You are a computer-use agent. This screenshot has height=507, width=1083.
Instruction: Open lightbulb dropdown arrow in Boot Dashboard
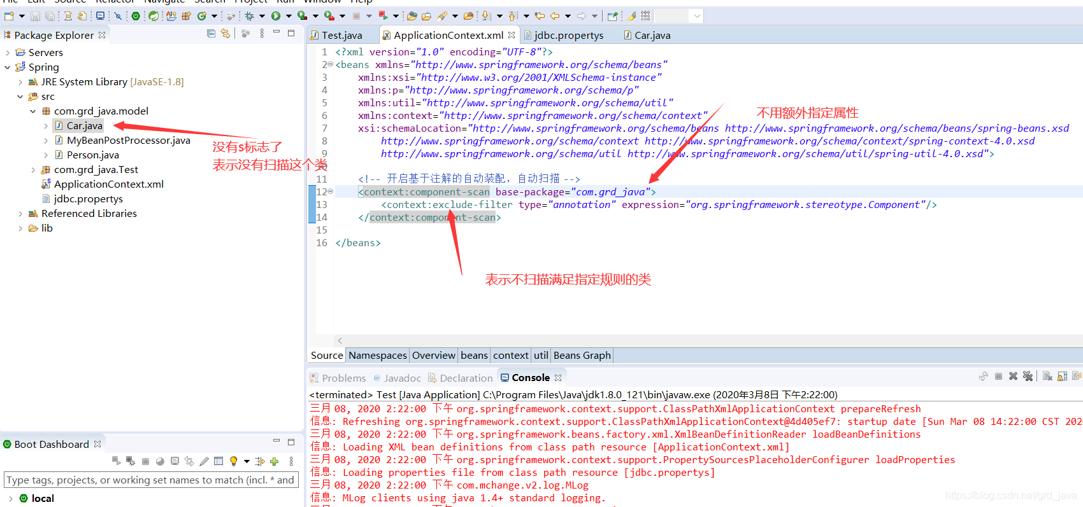tap(247, 461)
